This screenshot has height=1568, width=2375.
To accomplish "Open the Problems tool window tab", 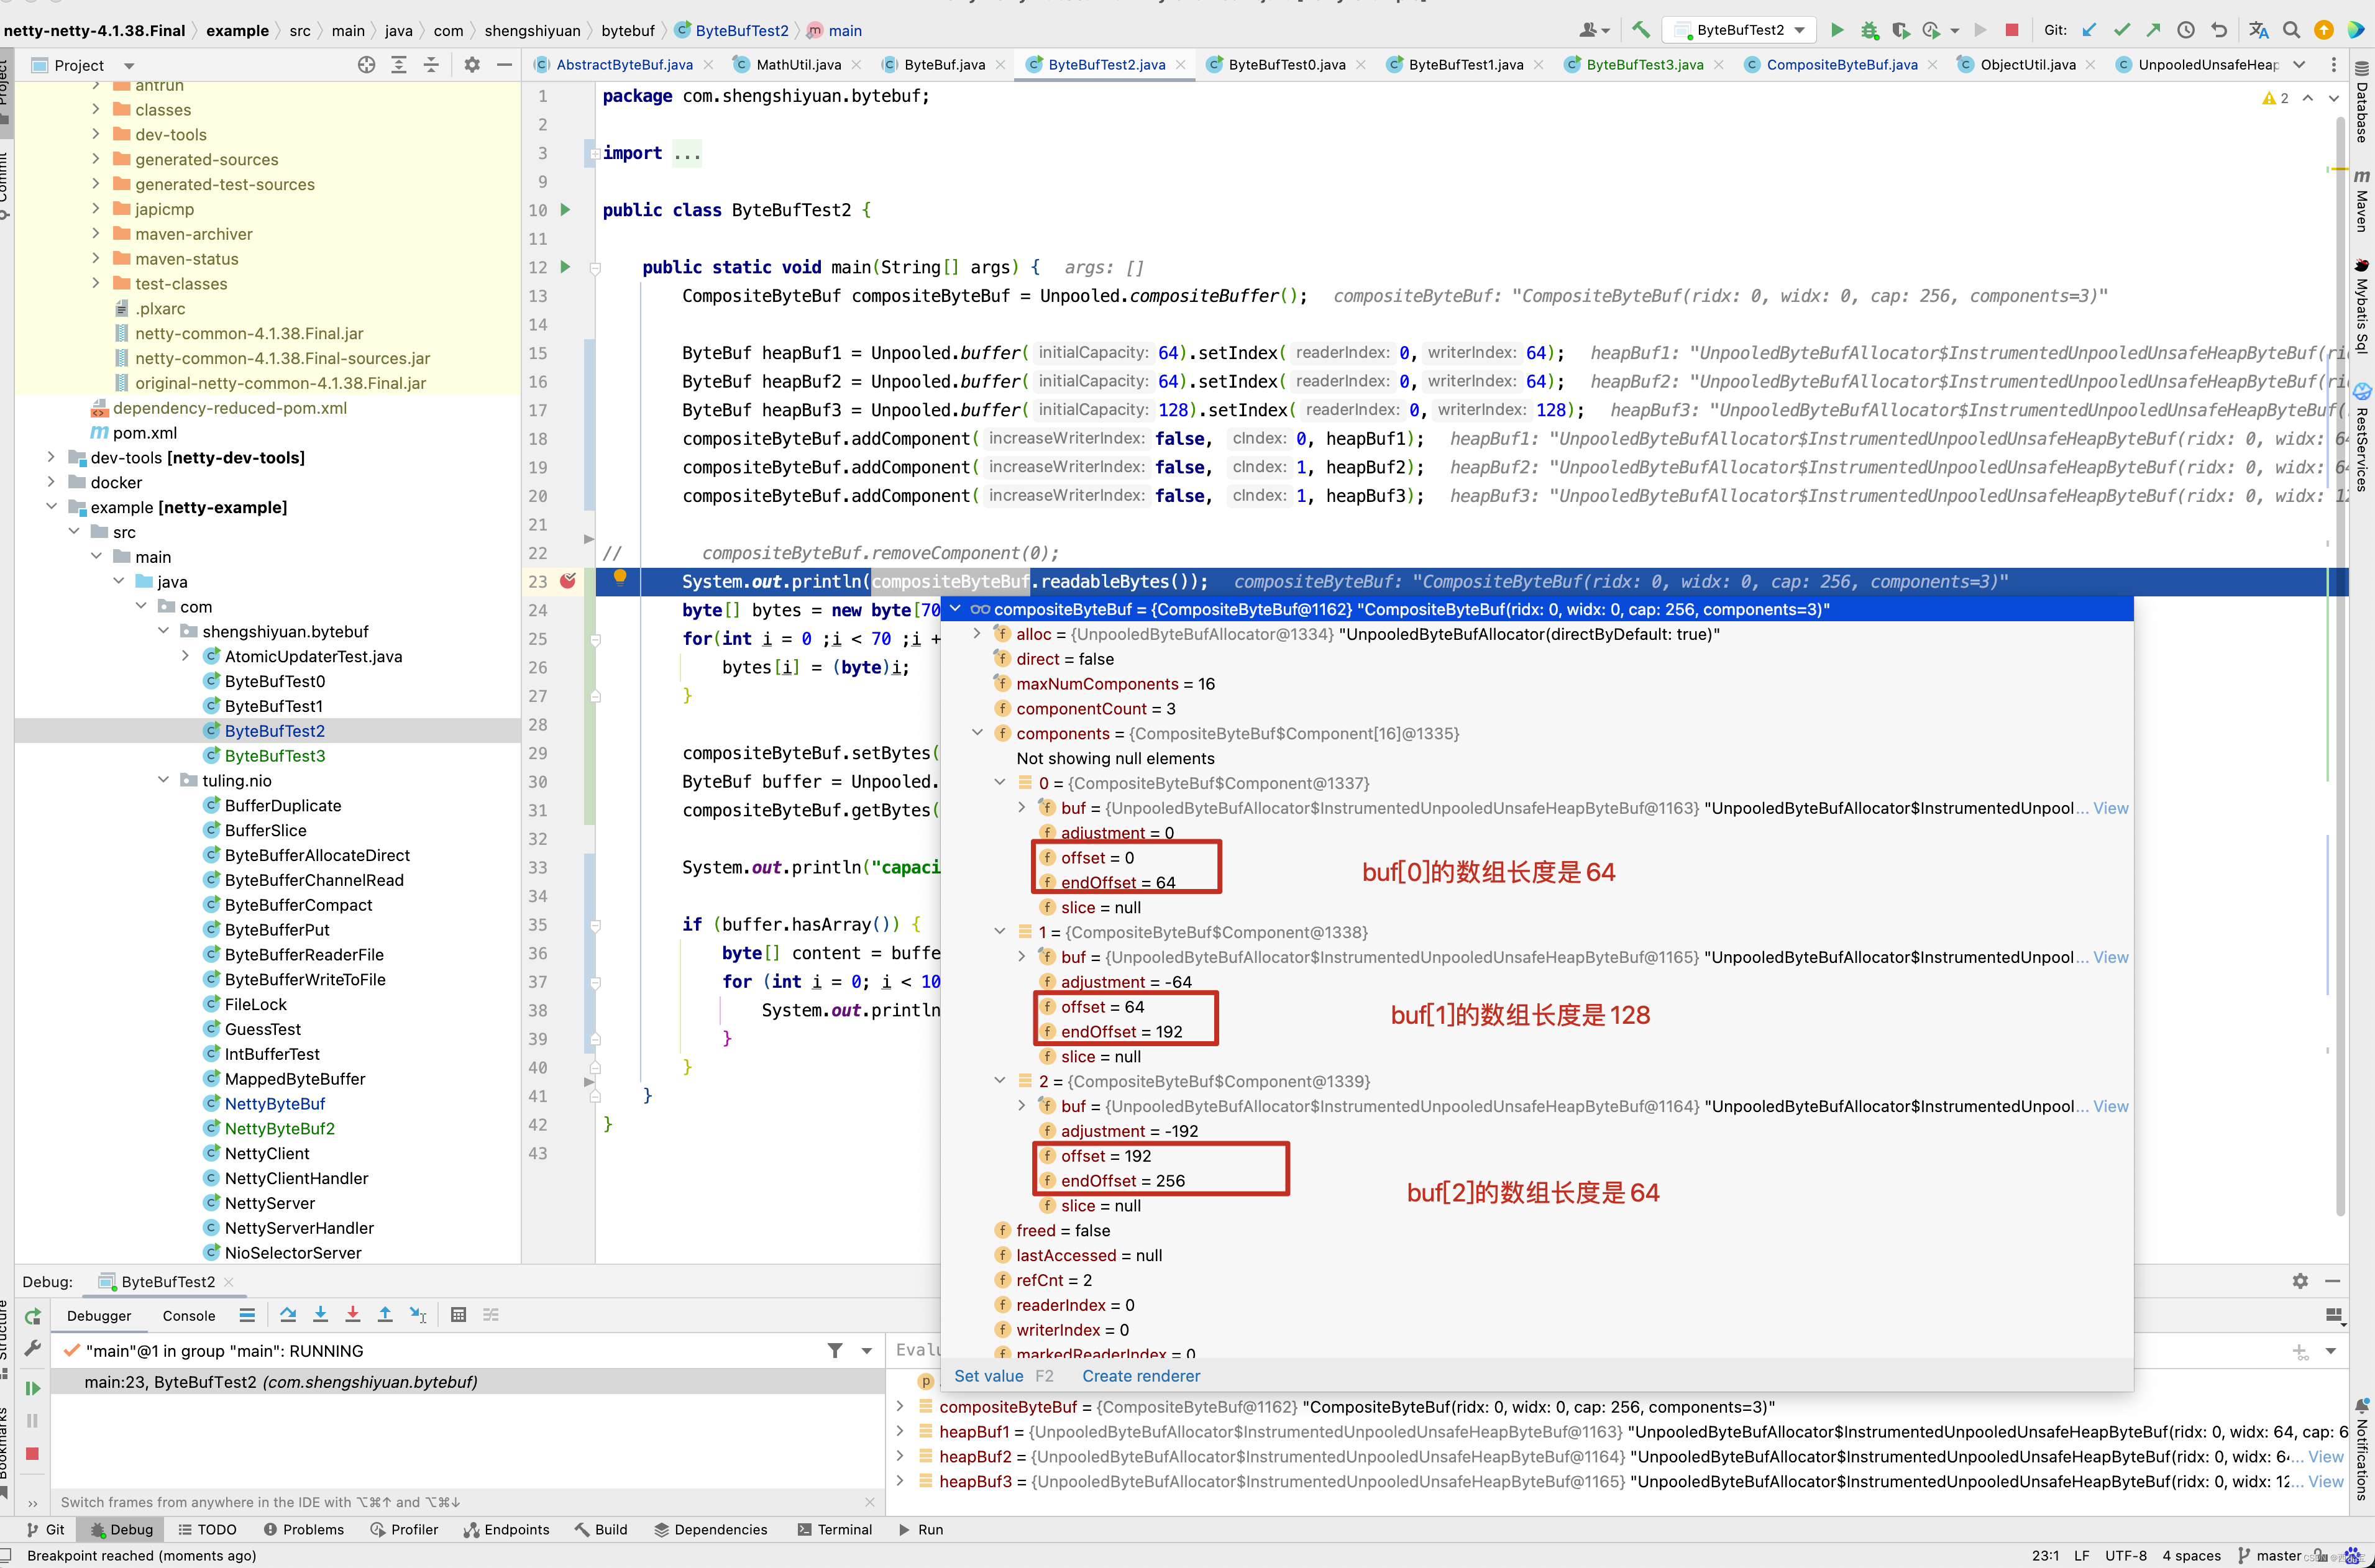I will (304, 1529).
